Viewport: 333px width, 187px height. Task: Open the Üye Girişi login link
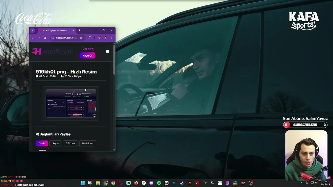(88, 49)
